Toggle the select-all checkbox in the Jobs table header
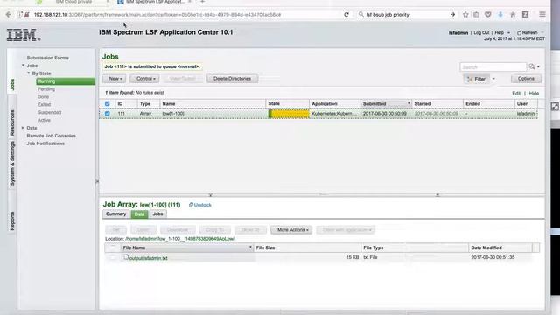 pos(107,103)
